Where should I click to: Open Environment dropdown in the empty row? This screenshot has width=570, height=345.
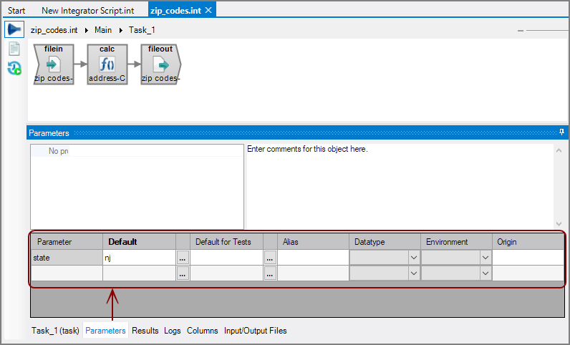[485, 273]
